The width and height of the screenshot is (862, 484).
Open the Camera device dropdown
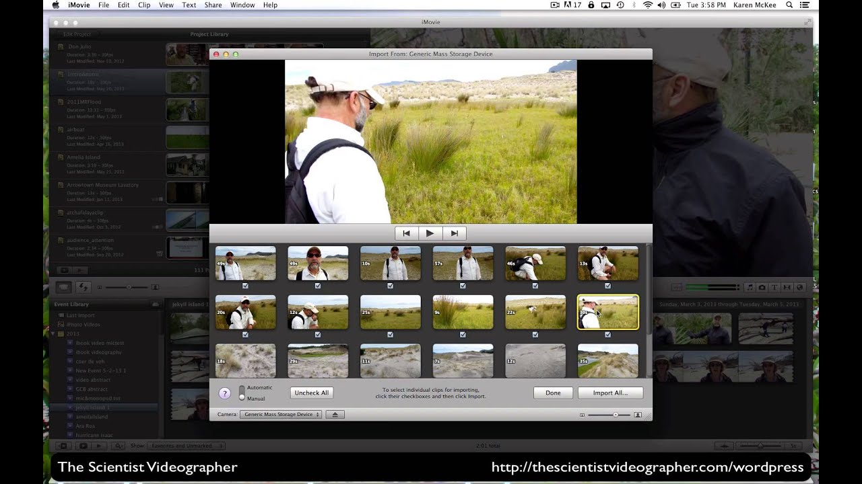(281, 414)
